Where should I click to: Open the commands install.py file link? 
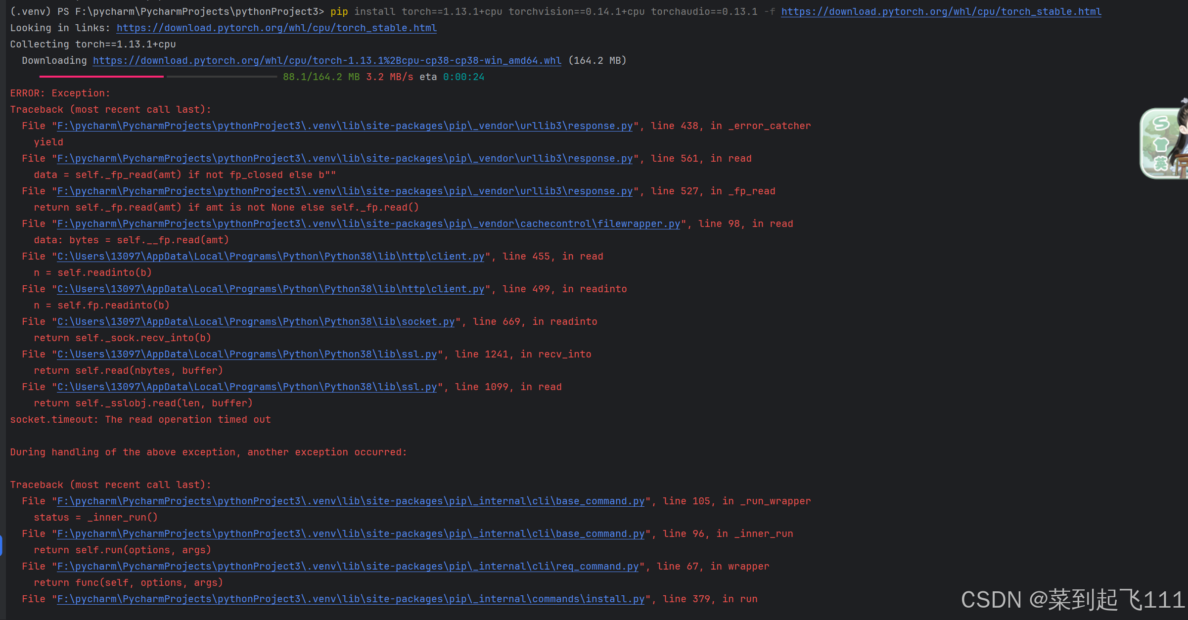(351, 599)
